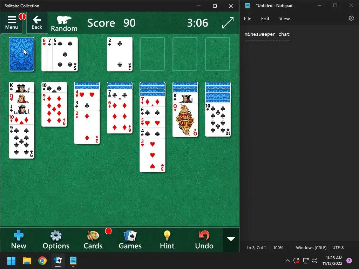
Task: Click the Windows (CRLF) status entry
Action: (x=311, y=248)
